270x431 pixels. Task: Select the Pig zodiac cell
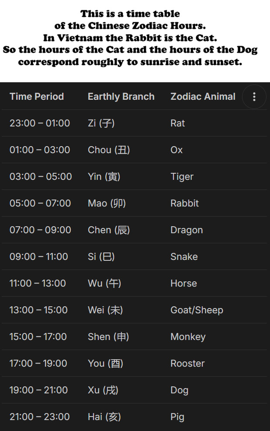pyautogui.click(x=177, y=417)
